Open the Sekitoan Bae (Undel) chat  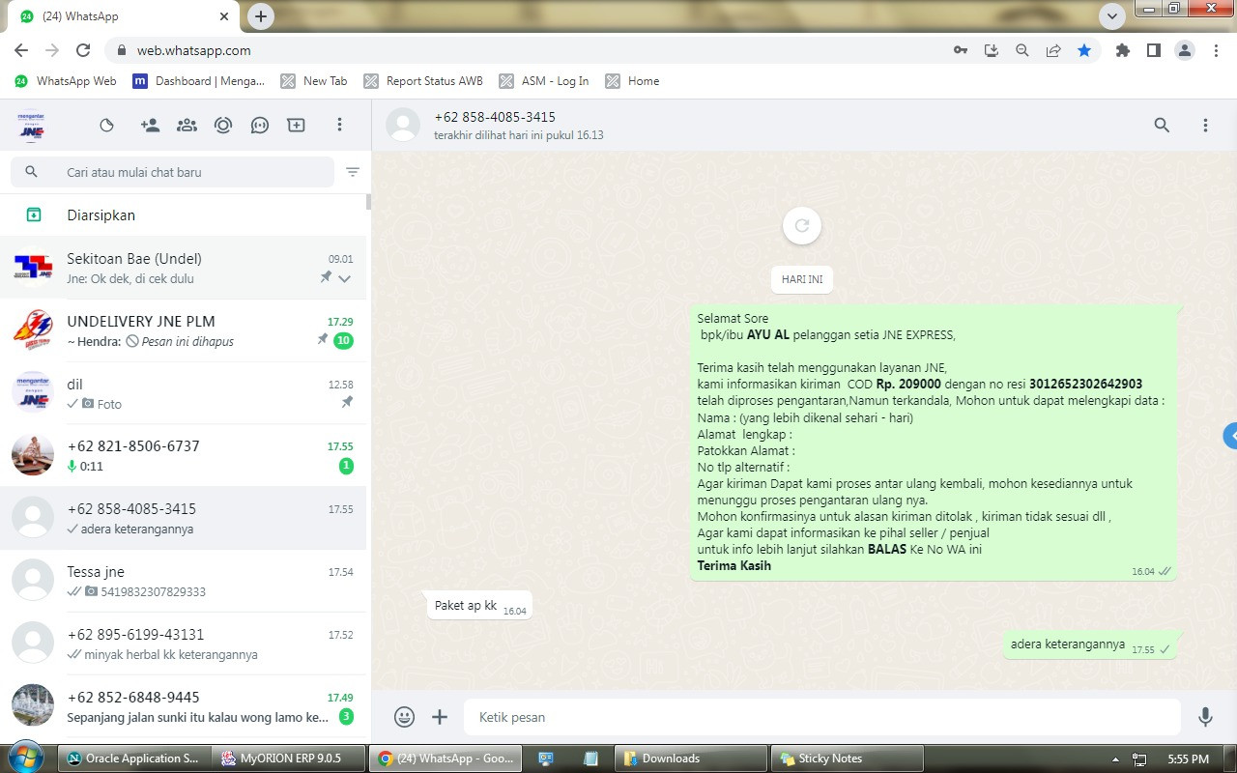click(184, 268)
